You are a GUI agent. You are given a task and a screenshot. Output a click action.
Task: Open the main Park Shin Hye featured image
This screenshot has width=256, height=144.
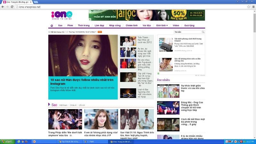[83, 54]
